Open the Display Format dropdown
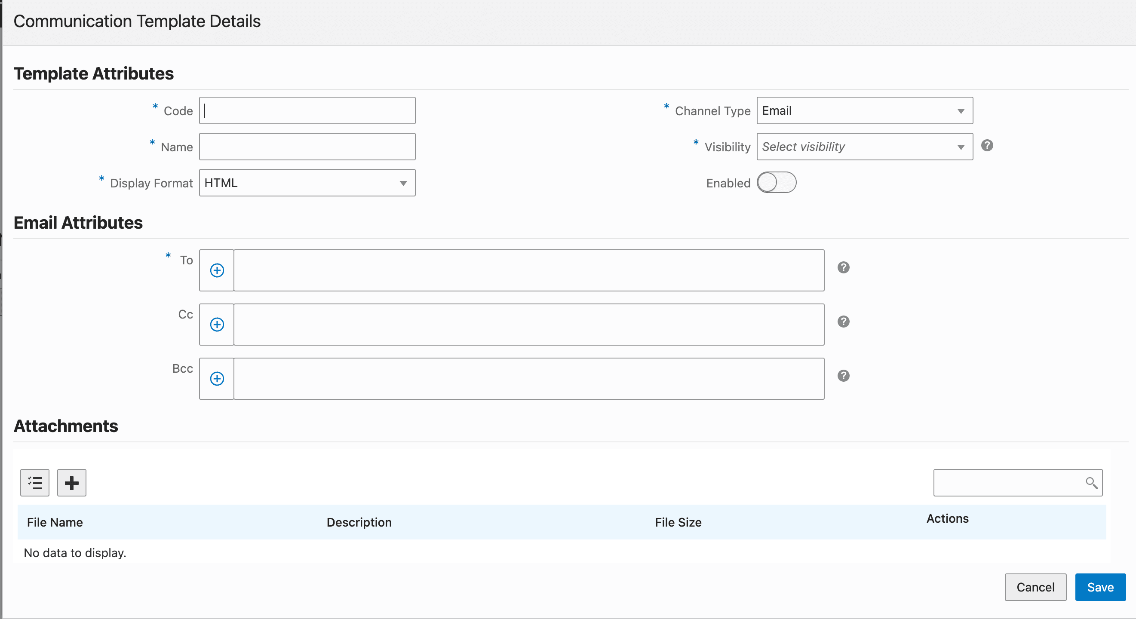The image size is (1136, 619). 402,183
